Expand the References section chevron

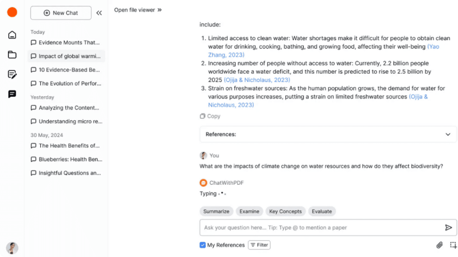click(448, 134)
